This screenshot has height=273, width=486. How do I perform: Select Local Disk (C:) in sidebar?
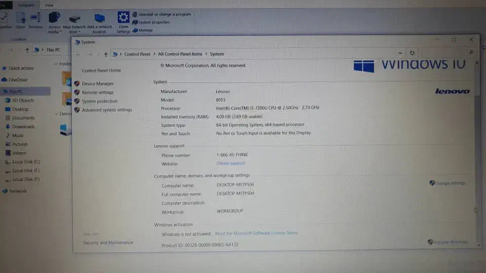[x=26, y=162]
